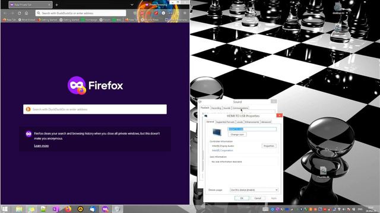Switch to Recording tab in Sound window

tap(216, 108)
